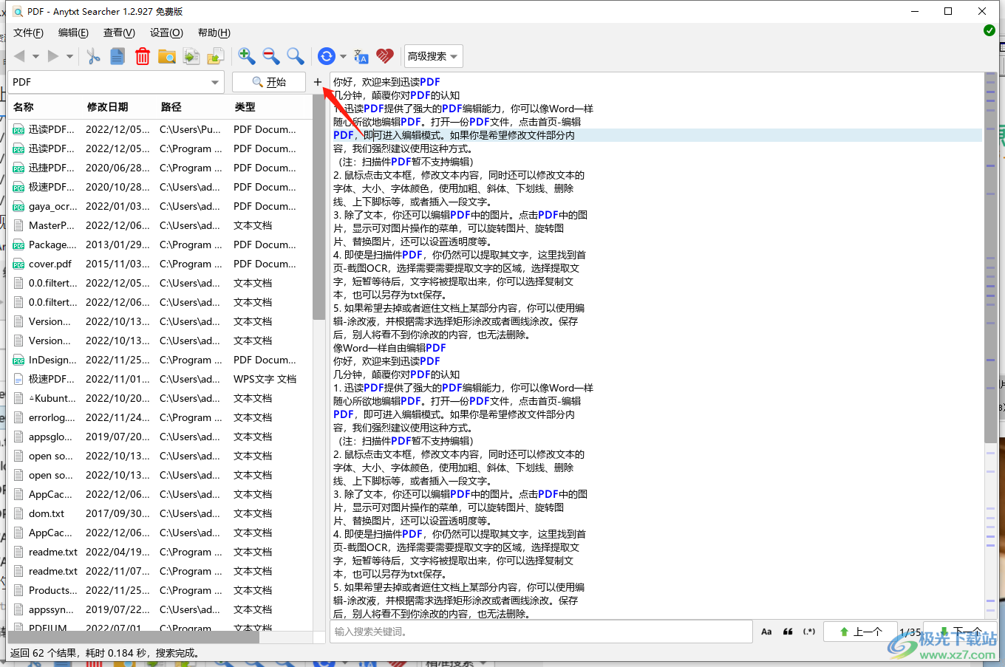Open the 设置(O) menu
Image resolution: width=1005 pixels, height=667 pixels.
coord(166,33)
